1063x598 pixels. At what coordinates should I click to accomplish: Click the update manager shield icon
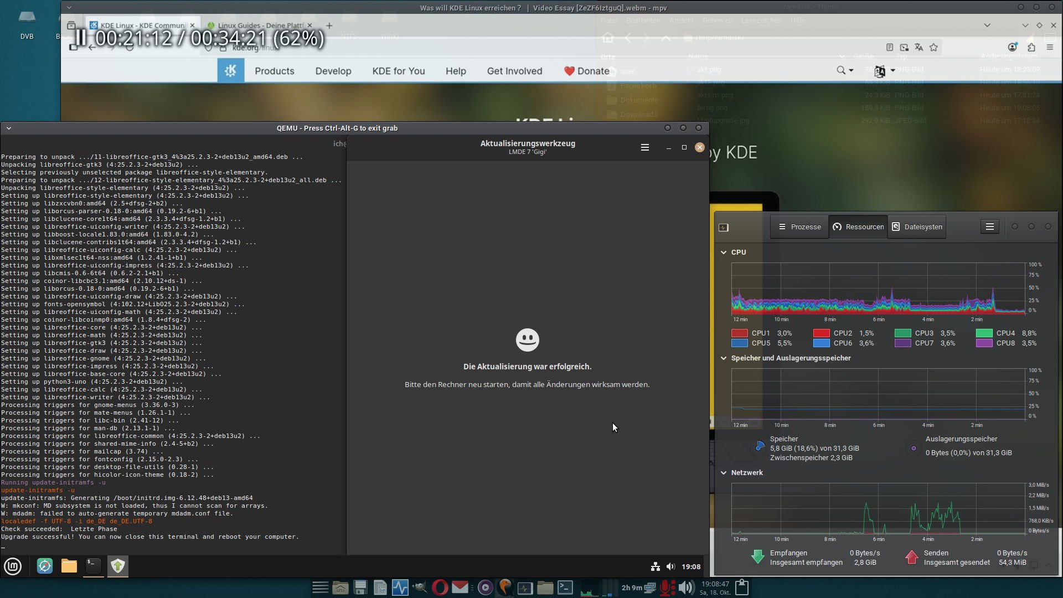[117, 566]
